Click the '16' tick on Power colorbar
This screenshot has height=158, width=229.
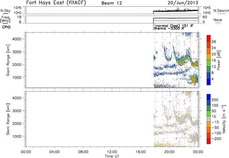click(214, 60)
